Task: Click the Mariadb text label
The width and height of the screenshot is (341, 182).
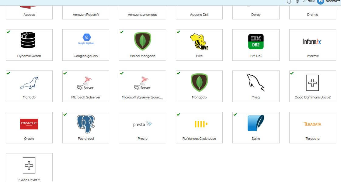Action: [29, 97]
